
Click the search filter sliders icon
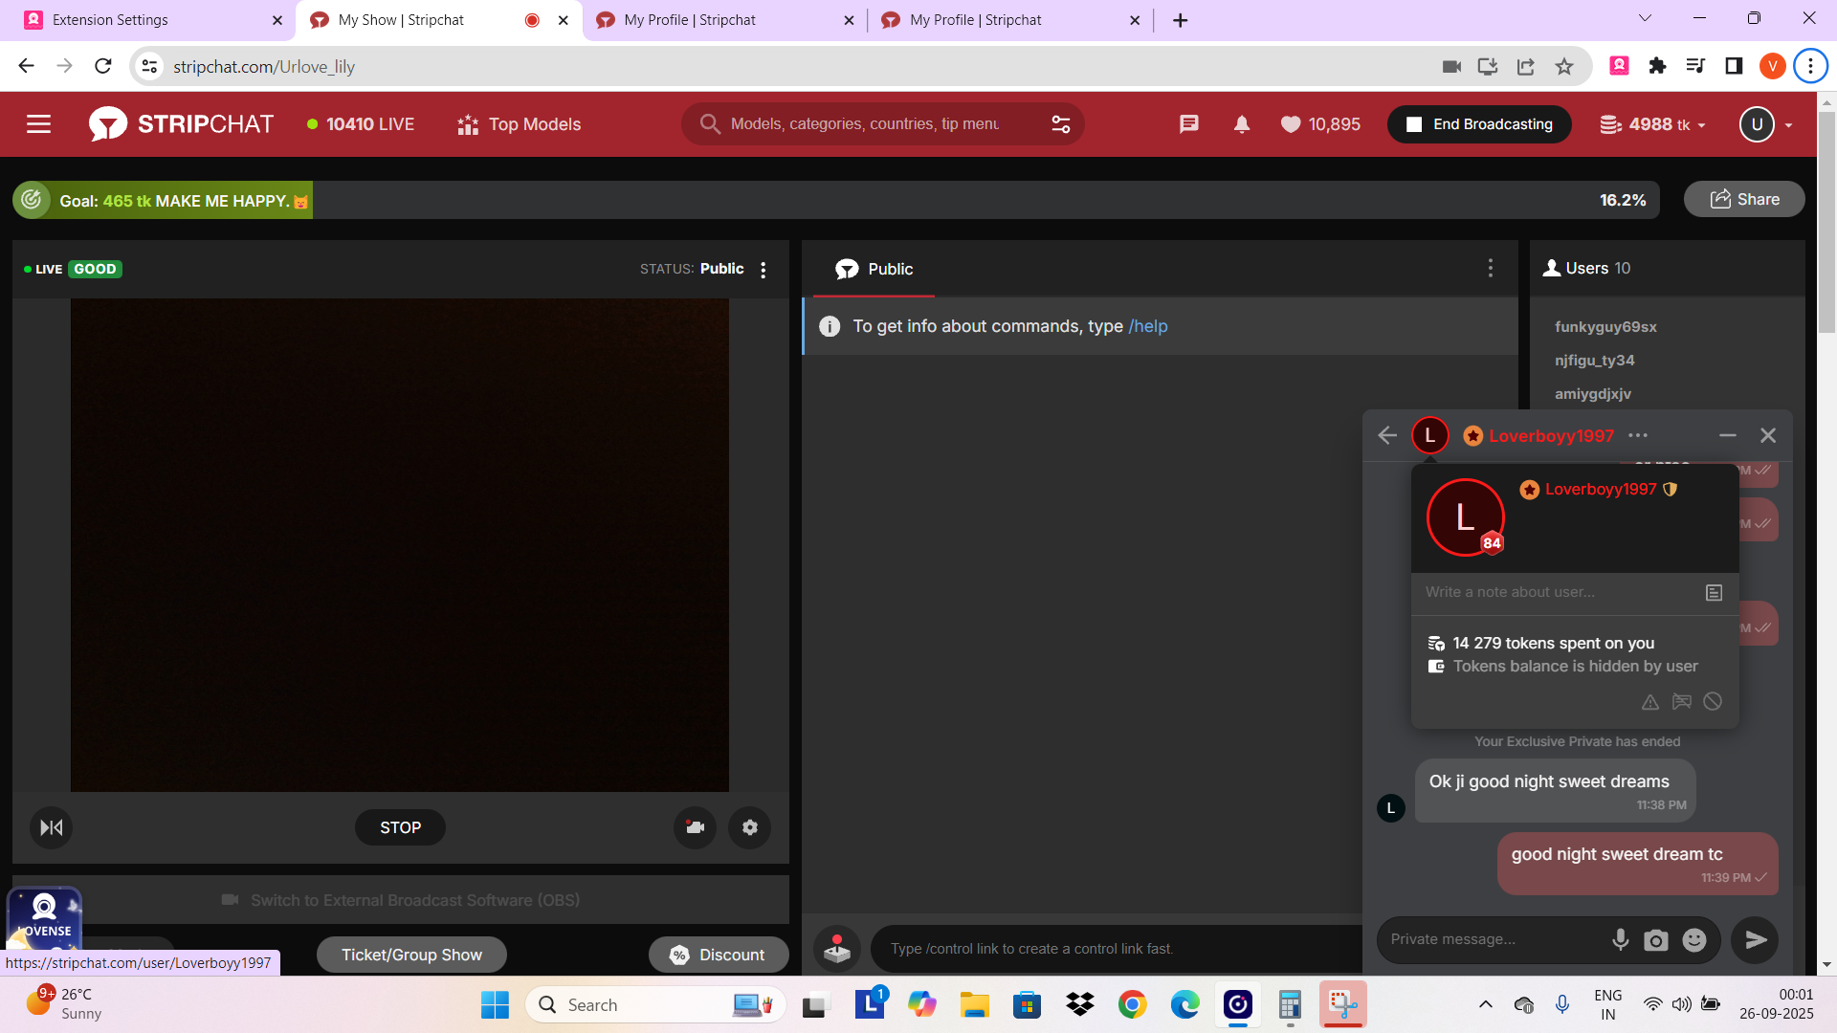(x=1060, y=124)
